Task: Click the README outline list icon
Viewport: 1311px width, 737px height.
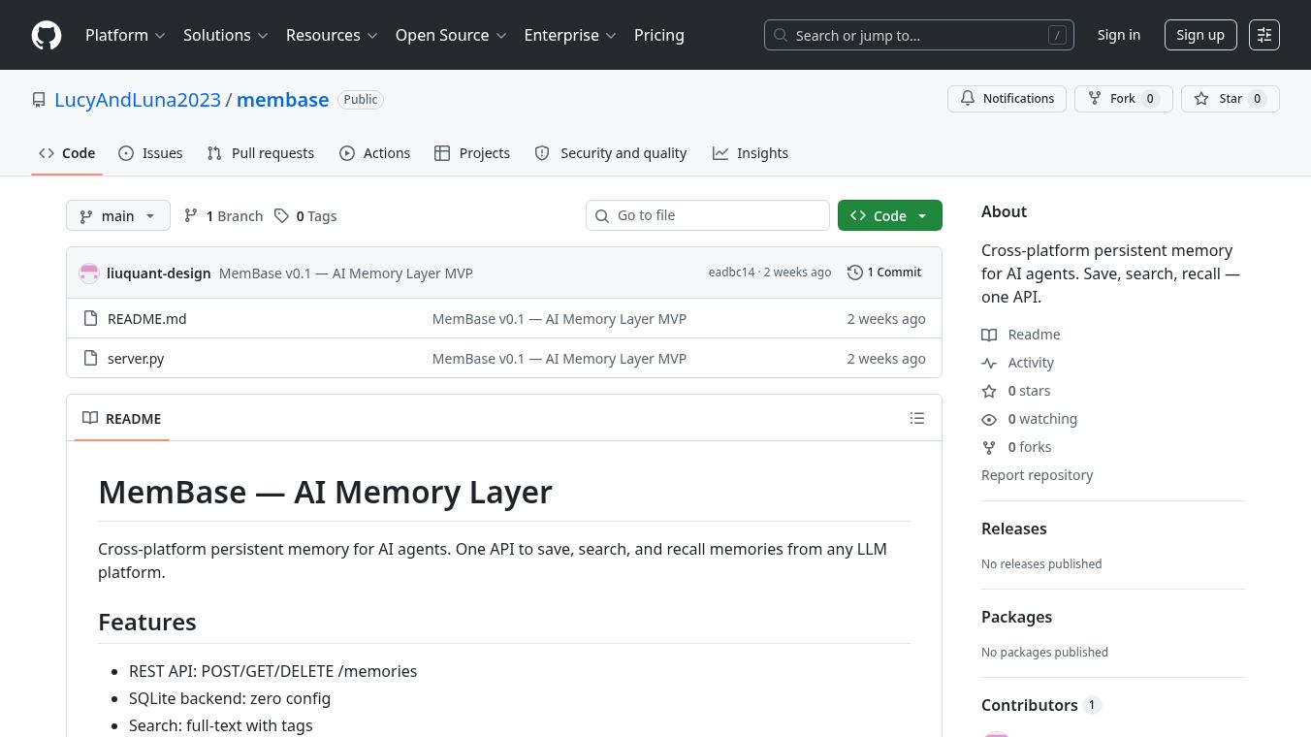Action: click(917, 418)
